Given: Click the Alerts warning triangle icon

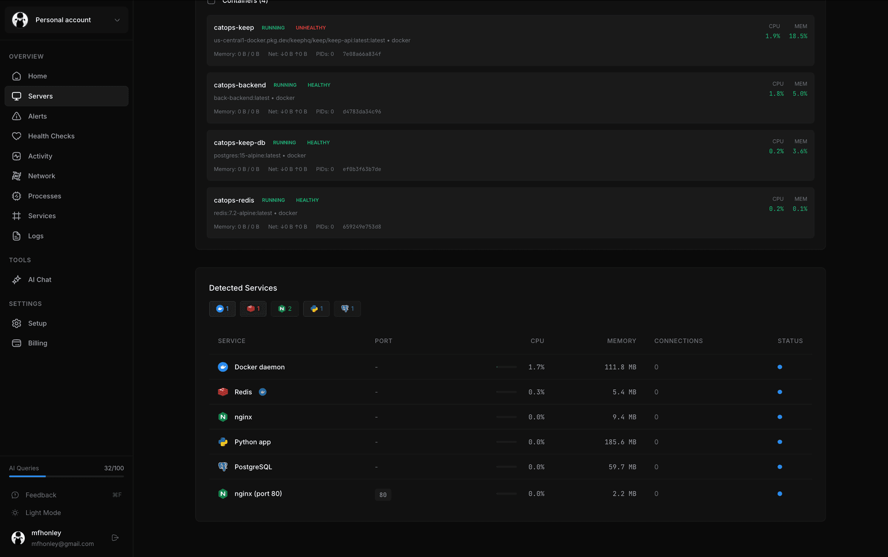Looking at the screenshot, I should (x=17, y=116).
